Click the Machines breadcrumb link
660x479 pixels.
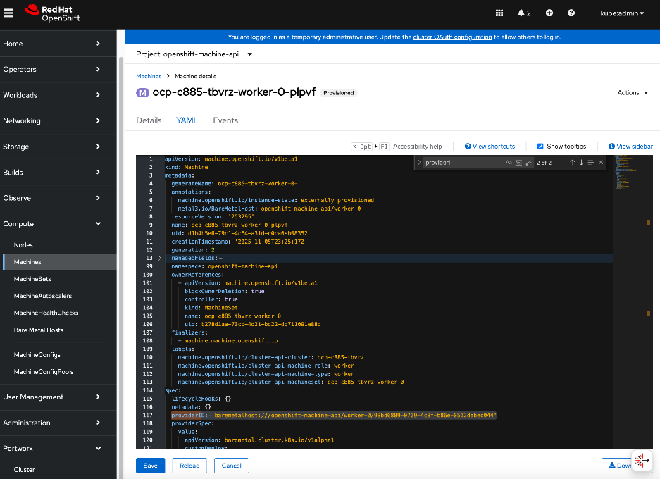(x=149, y=75)
